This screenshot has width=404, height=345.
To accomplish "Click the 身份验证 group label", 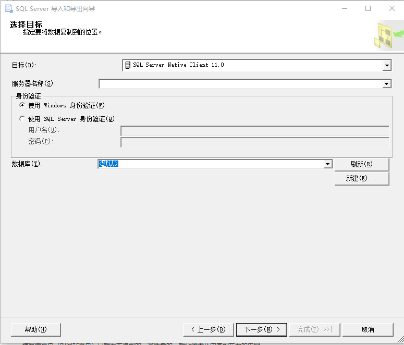I will pyautogui.click(x=28, y=96).
